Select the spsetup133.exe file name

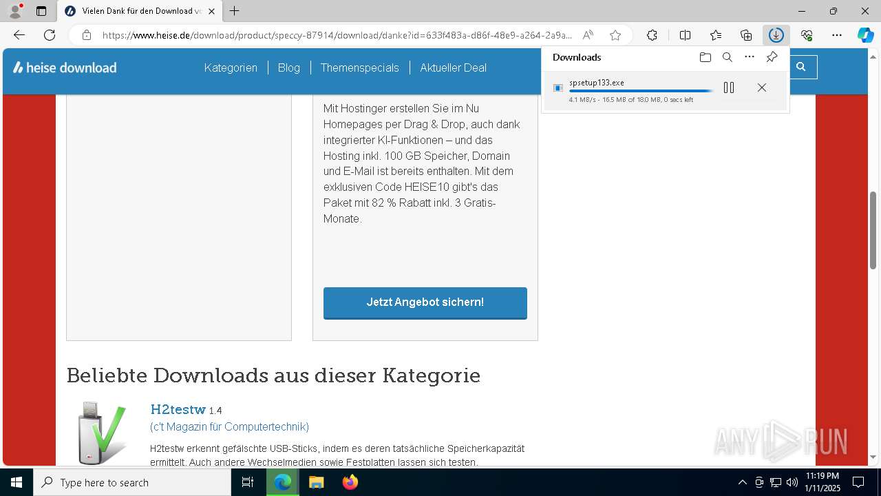[597, 83]
